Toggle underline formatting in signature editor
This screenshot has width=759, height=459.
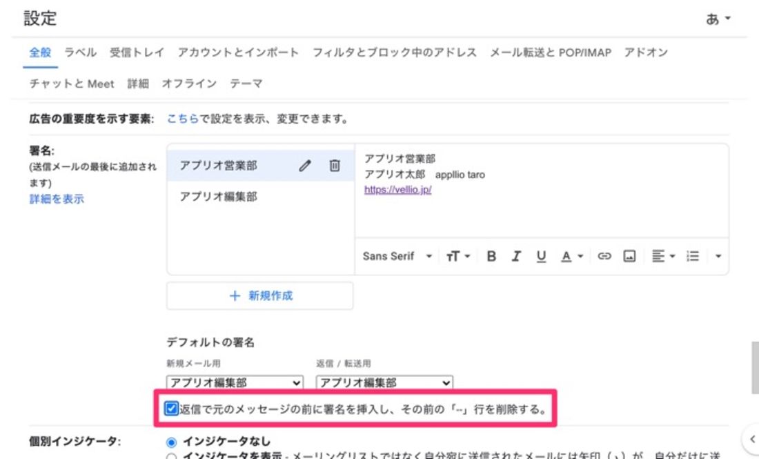[x=541, y=256]
